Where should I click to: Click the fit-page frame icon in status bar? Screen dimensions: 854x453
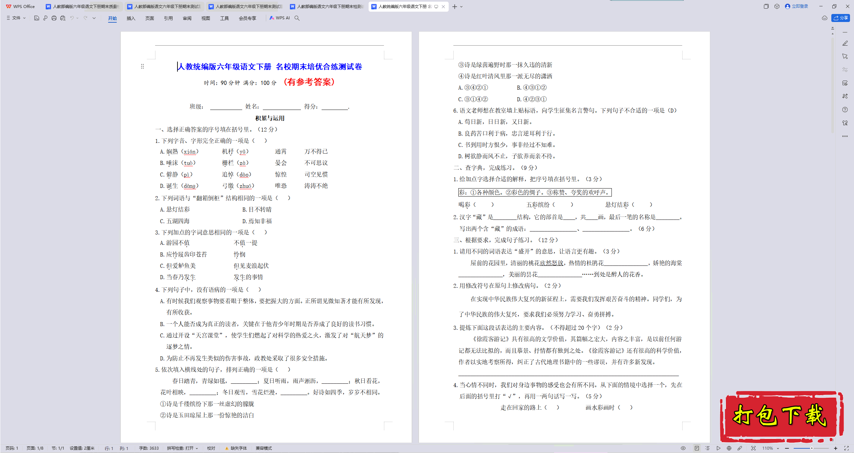click(753, 448)
